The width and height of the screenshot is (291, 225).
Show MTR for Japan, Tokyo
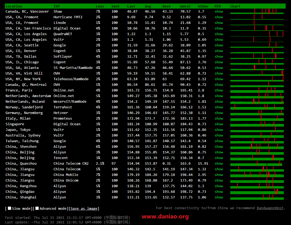pyautogui.click(x=219, y=130)
